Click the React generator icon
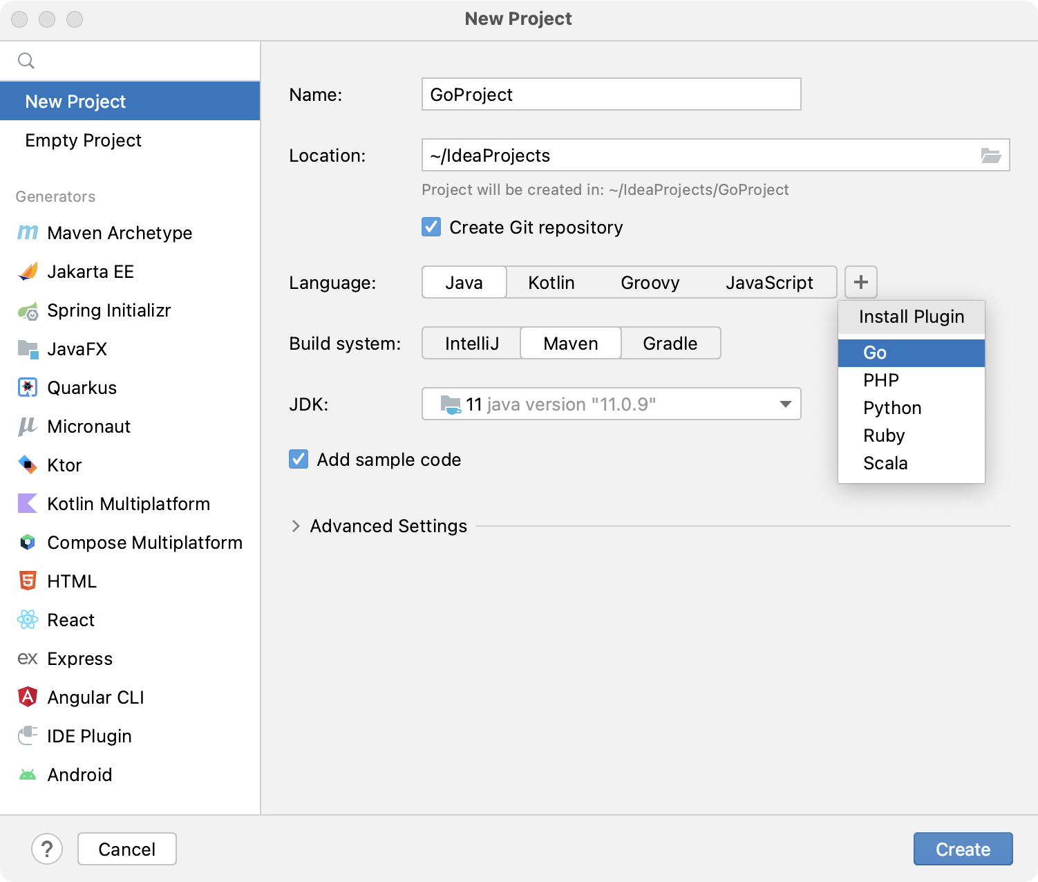This screenshot has height=882, width=1038. [28, 620]
